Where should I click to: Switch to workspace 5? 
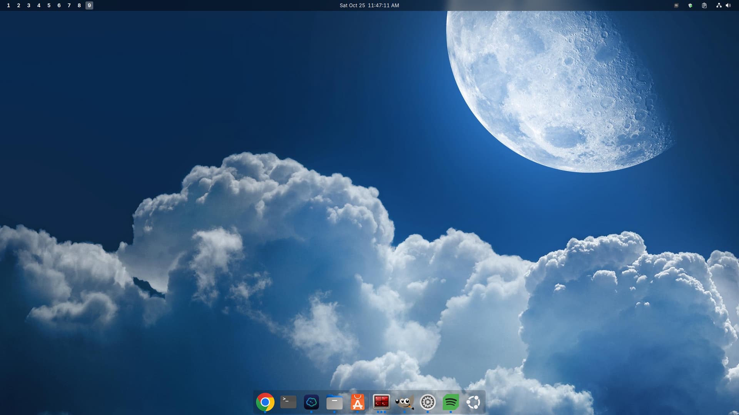pyautogui.click(x=49, y=5)
